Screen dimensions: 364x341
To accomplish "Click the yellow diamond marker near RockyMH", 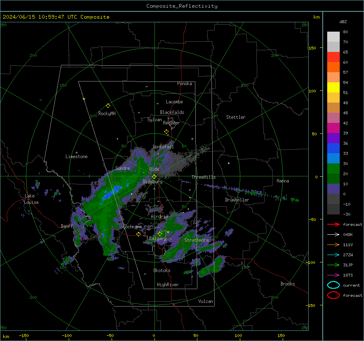I will point(108,106).
